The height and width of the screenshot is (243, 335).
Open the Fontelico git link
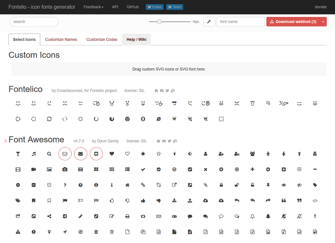173,90
